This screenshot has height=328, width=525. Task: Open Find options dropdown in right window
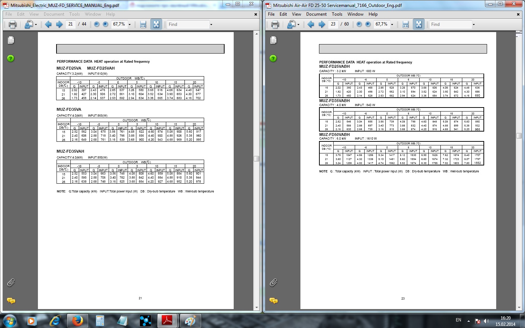[474, 25]
